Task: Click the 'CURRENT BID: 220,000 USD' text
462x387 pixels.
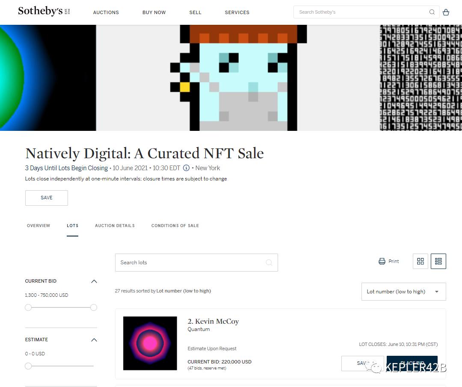Action: click(x=219, y=362)
